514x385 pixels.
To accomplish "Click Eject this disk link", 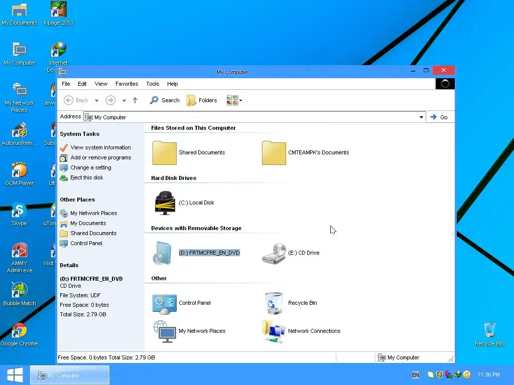I will click(x=87, y=178).
